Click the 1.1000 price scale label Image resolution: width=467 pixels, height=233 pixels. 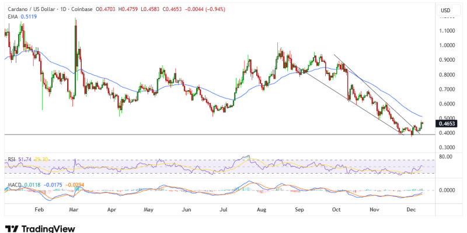pyautogui.click(x=448, y=30)
